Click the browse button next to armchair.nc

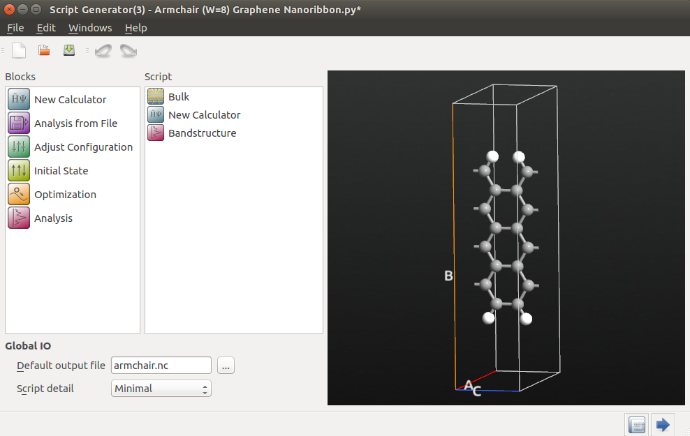click(226, 366)
